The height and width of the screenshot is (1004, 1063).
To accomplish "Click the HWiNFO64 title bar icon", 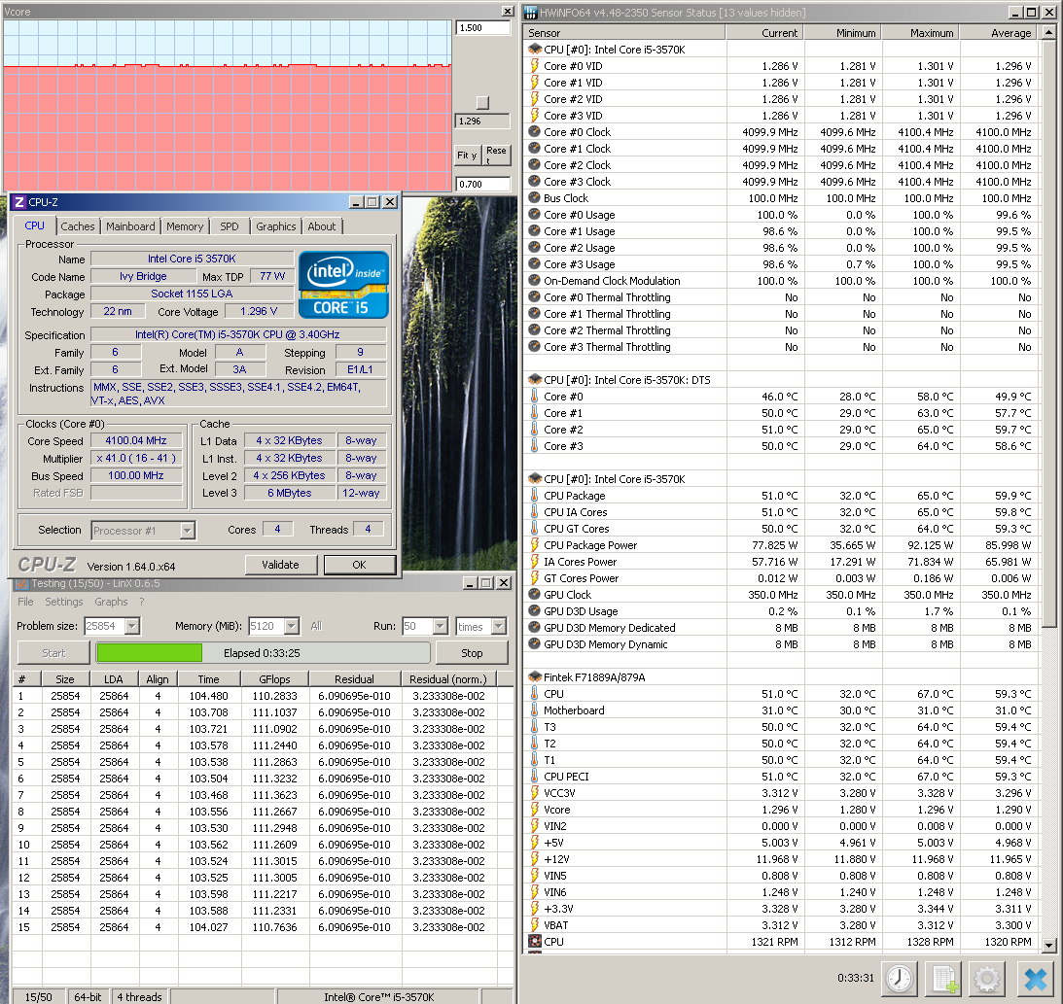I will pyautogui.click(x=531, y=13).
